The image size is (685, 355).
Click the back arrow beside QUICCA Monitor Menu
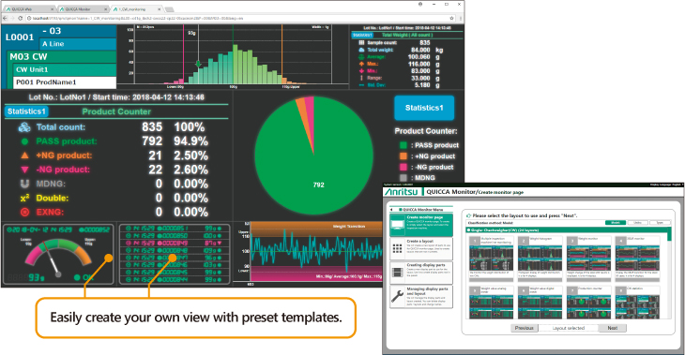392,209
